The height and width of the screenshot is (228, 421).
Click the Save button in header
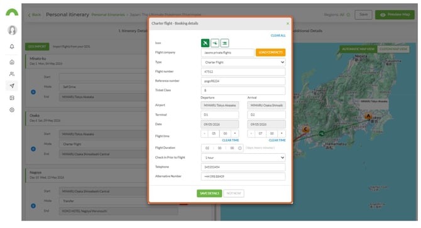[364, 14]
